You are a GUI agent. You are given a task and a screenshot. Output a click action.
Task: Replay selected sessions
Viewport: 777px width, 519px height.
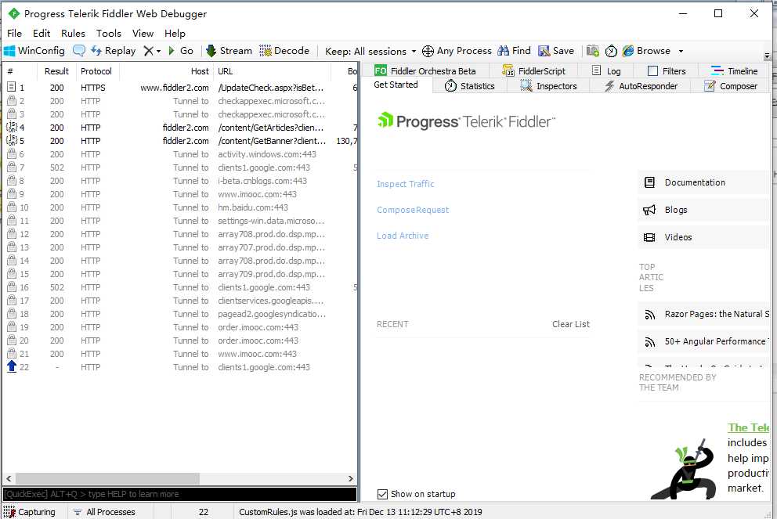point(114,51)
